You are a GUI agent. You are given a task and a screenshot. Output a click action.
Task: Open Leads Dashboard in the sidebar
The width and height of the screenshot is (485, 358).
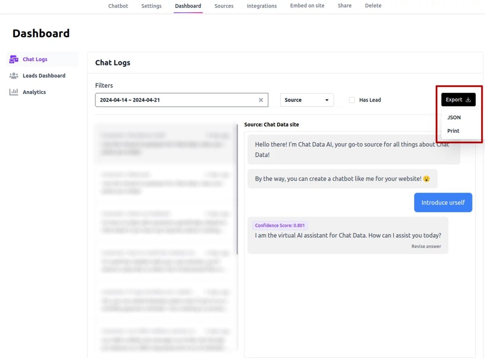point(43,76)
